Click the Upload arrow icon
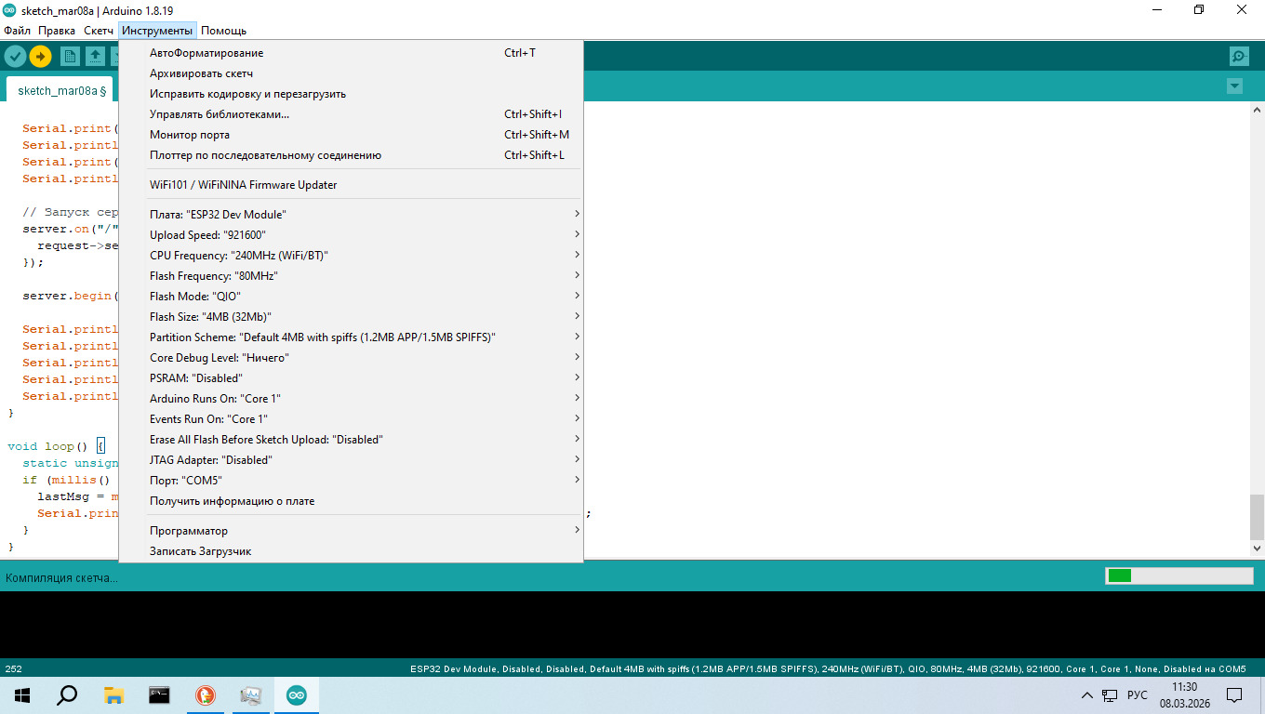1265x714 pixels. (40, 57)
